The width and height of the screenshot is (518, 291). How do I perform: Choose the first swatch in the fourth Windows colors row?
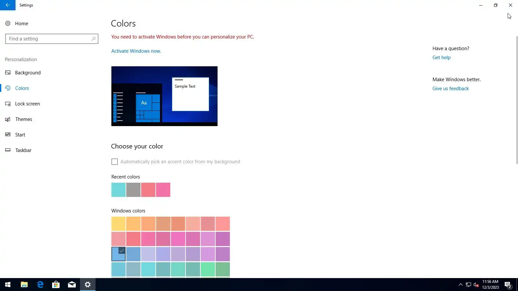click(x=118, y=269)
